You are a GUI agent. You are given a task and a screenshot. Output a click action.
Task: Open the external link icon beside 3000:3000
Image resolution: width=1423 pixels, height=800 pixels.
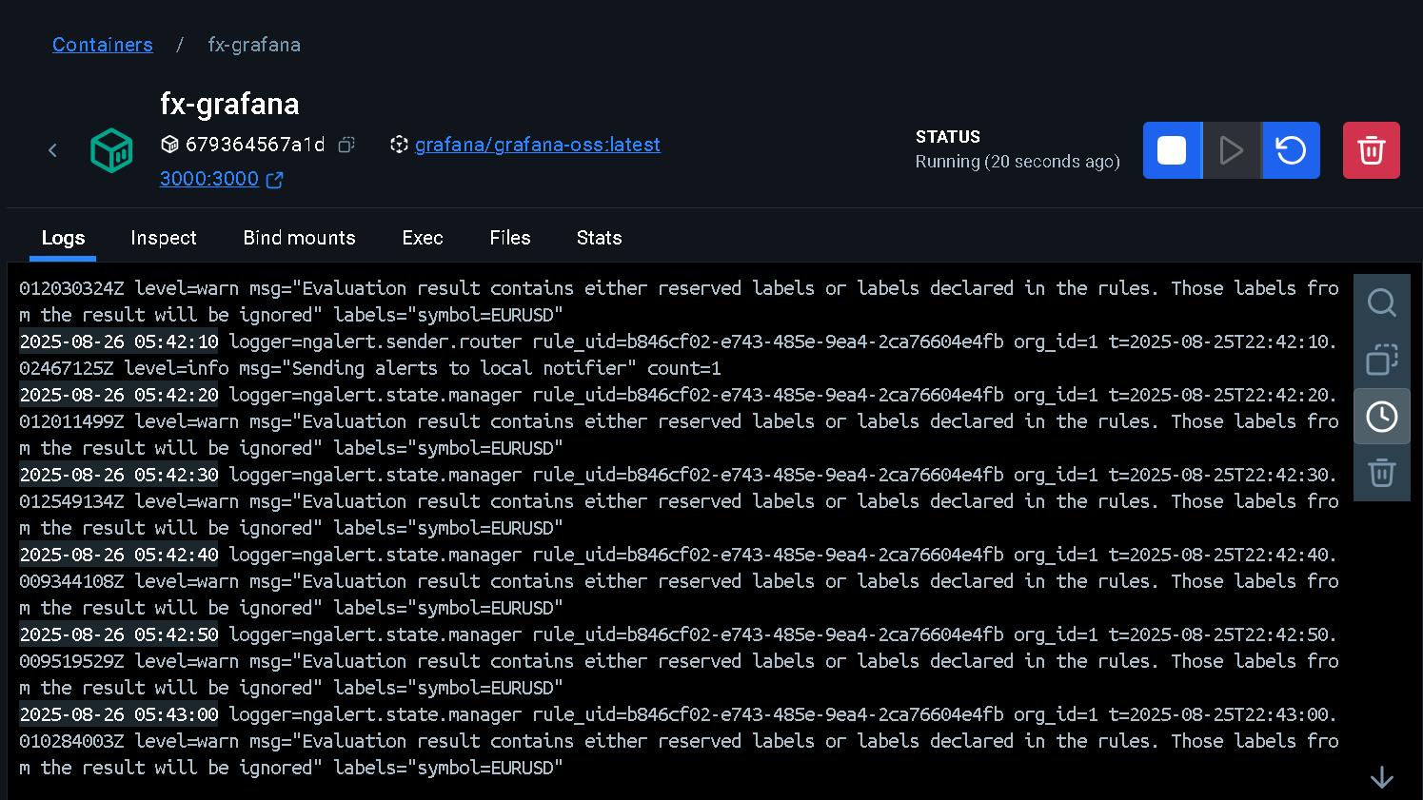point(274,180)
